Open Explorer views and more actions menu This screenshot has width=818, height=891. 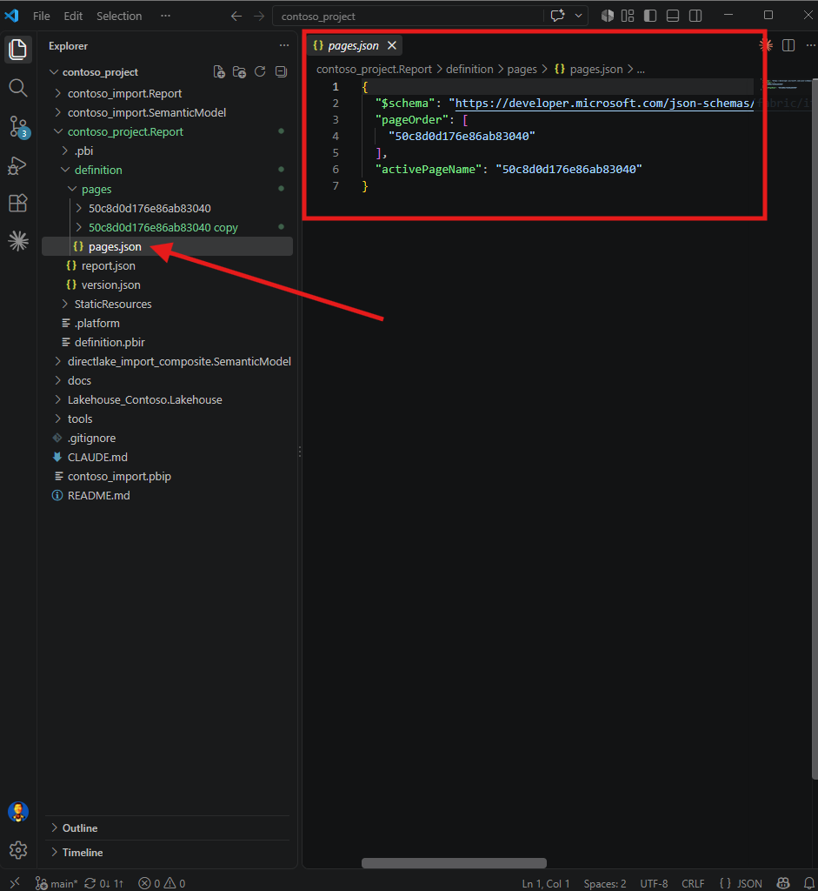coord(284,45)
